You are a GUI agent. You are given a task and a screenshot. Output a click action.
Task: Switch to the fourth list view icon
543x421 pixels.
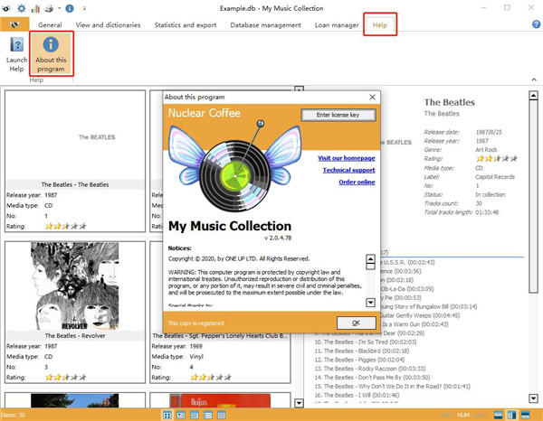[x=208, y=415]
